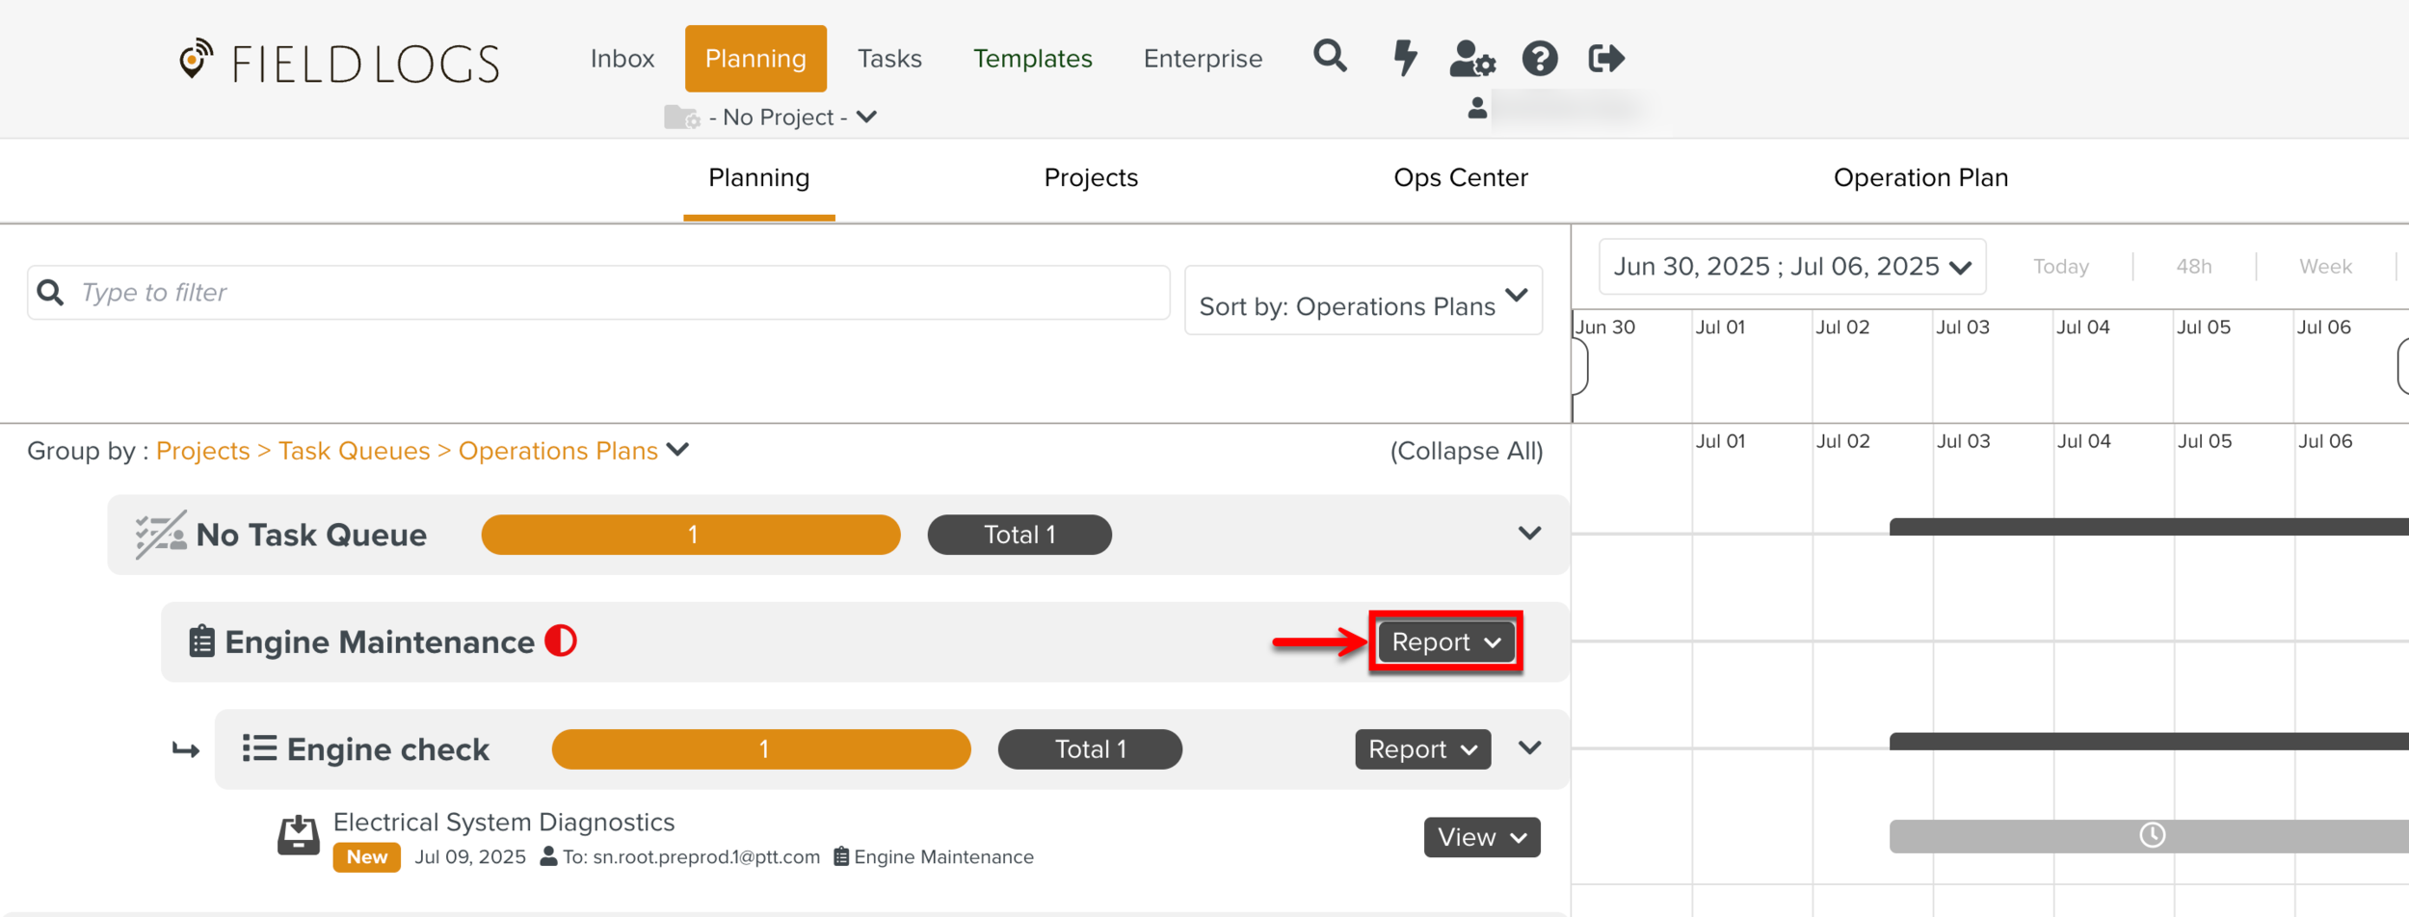Click the Engine Maintenance Report button

pos(1445,642)
